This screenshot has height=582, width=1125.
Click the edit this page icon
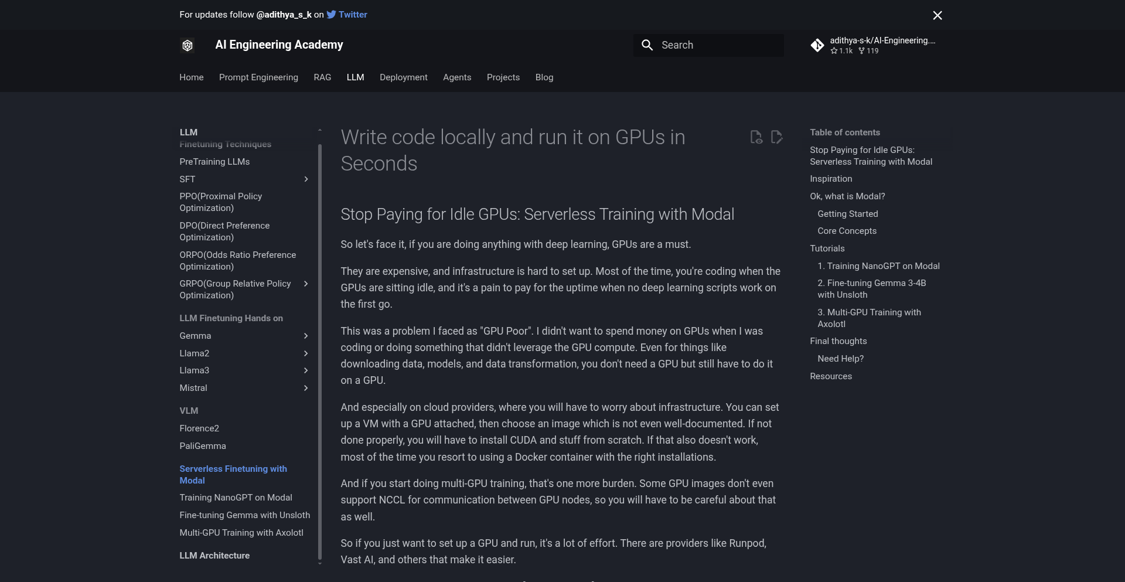[x=776, y=137]
